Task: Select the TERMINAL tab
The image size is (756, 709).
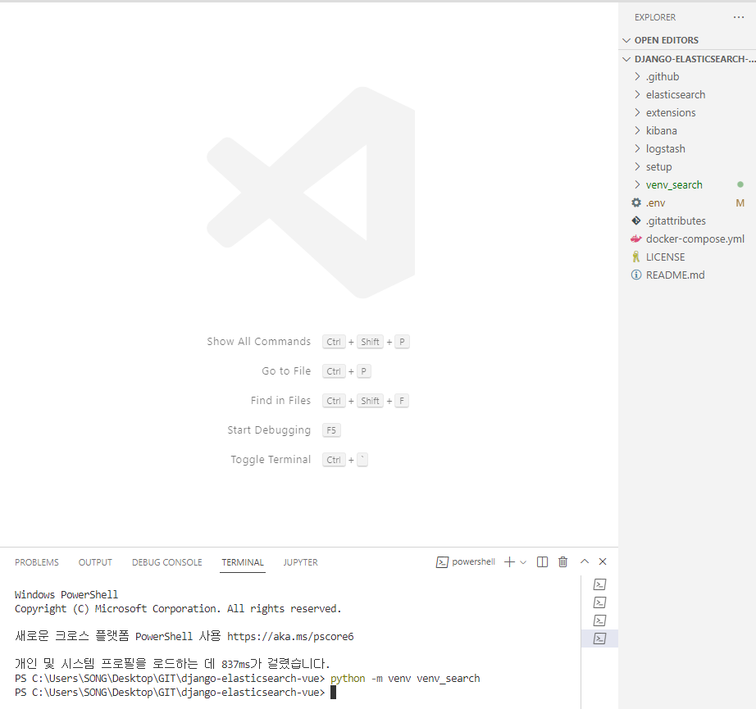Action: (243, 562)
